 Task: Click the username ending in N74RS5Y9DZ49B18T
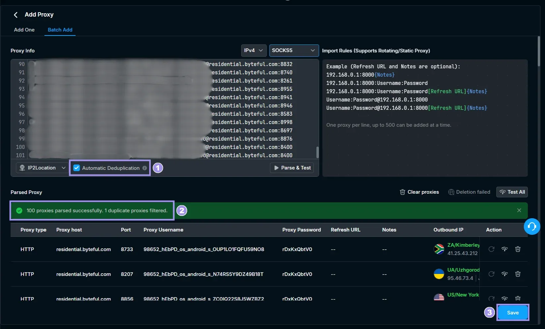[x=203, y=274]
